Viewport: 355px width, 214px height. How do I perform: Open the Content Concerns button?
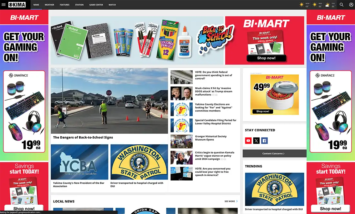tap(274, 153)
